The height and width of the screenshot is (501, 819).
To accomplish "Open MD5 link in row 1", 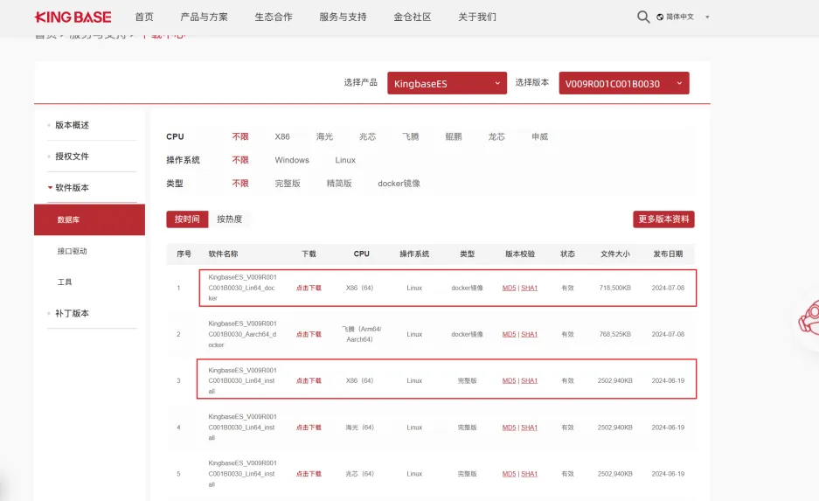I will pyautogui.click(x=509, y=288).
